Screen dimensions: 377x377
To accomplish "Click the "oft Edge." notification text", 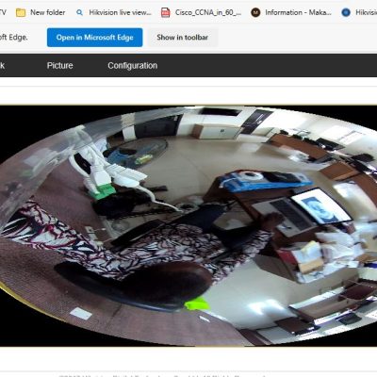I will [x=14, y=37].
